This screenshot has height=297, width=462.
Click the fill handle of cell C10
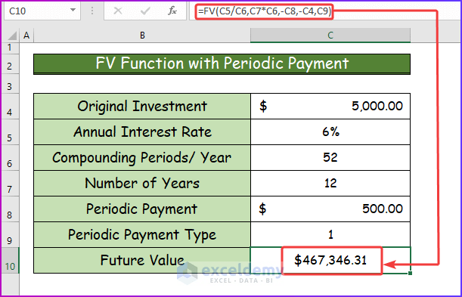pyautogui.click(x=410, y=273)
